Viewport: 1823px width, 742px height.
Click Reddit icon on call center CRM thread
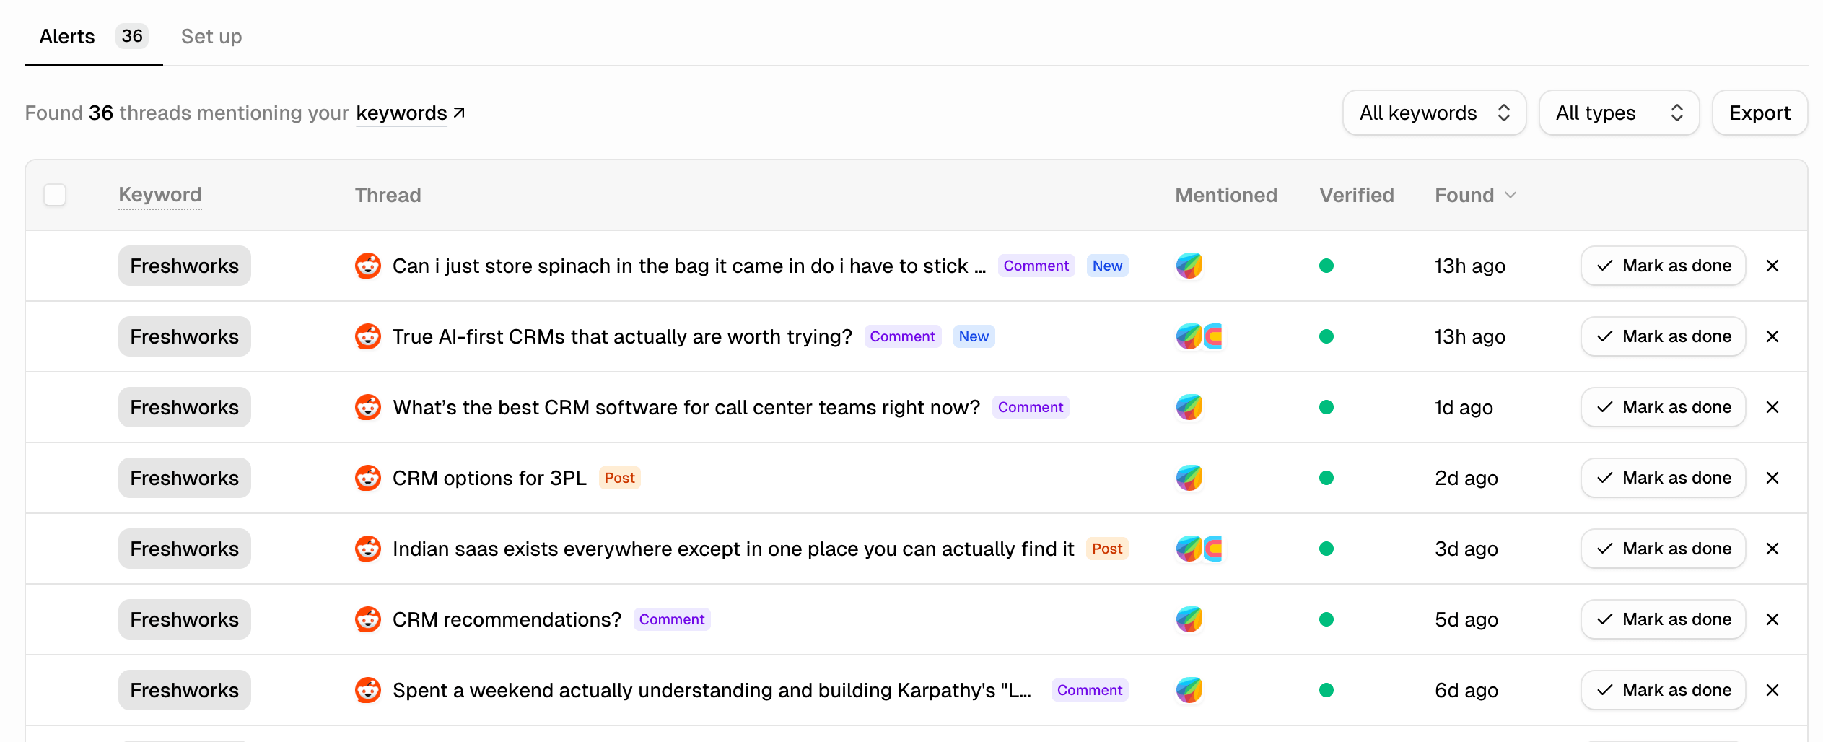click(x=368, y=407)
